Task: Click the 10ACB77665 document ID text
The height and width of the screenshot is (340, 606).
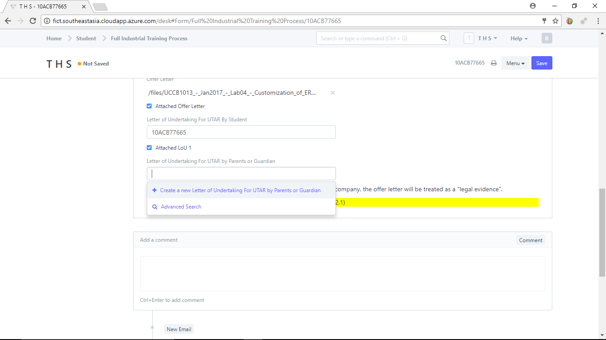Action: tap(470, 63)
